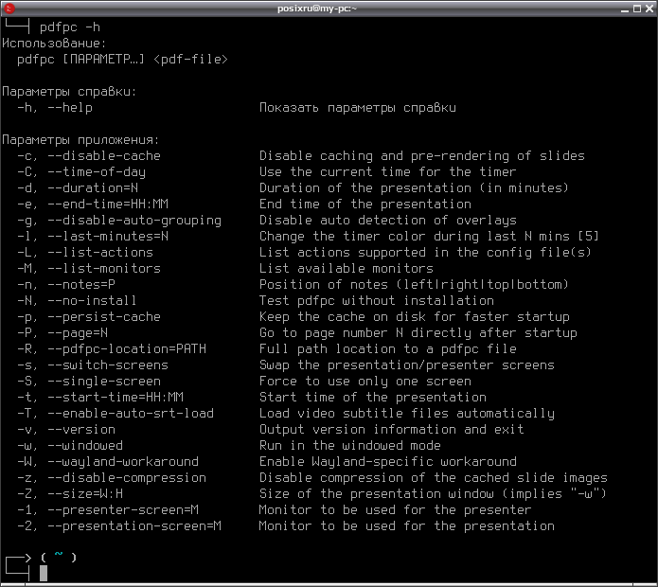Click the '--wayland-workaround' option
The height and width of the screenshot is (587, 658).
point(123,461)
